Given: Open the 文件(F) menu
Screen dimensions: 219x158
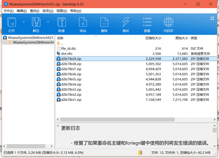Looking at the screenshot, I should (x=9, y=11).
